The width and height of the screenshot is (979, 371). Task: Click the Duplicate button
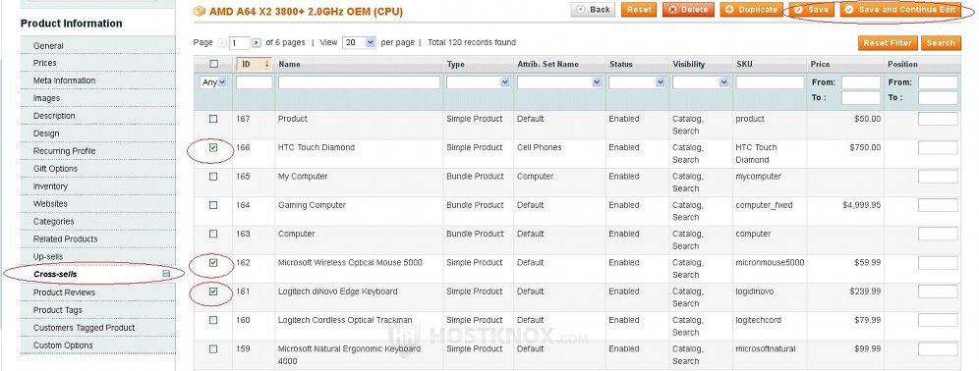[x=751, y=10]
